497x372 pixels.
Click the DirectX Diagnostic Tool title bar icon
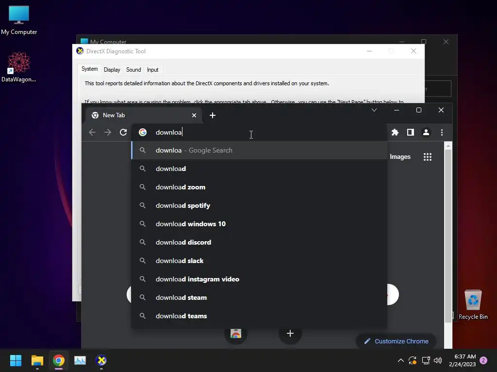tap(80, 51)
